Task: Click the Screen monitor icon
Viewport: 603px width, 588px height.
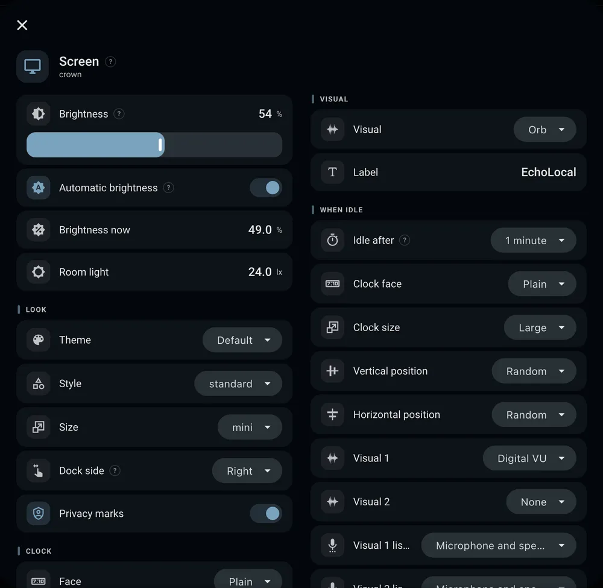Action: (x=33, y=66)
